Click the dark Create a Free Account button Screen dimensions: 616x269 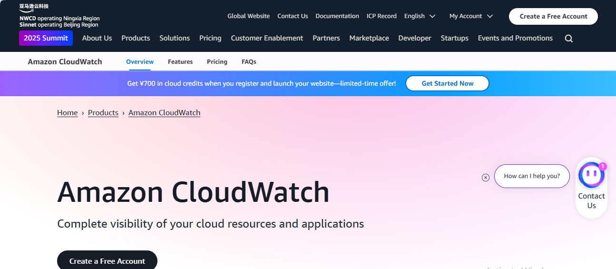tap(107, 260)
